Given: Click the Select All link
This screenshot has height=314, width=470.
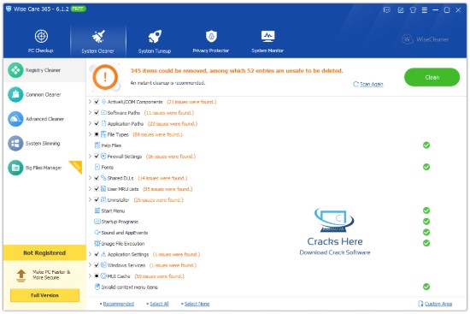Looking at the screenshot, I should (159, 304).
